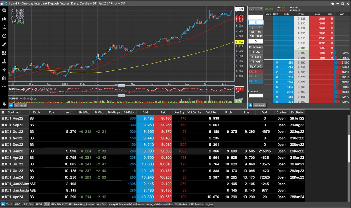351x208 pixels.
Task: Click the Increment value input field
Action: coord(256,95)
